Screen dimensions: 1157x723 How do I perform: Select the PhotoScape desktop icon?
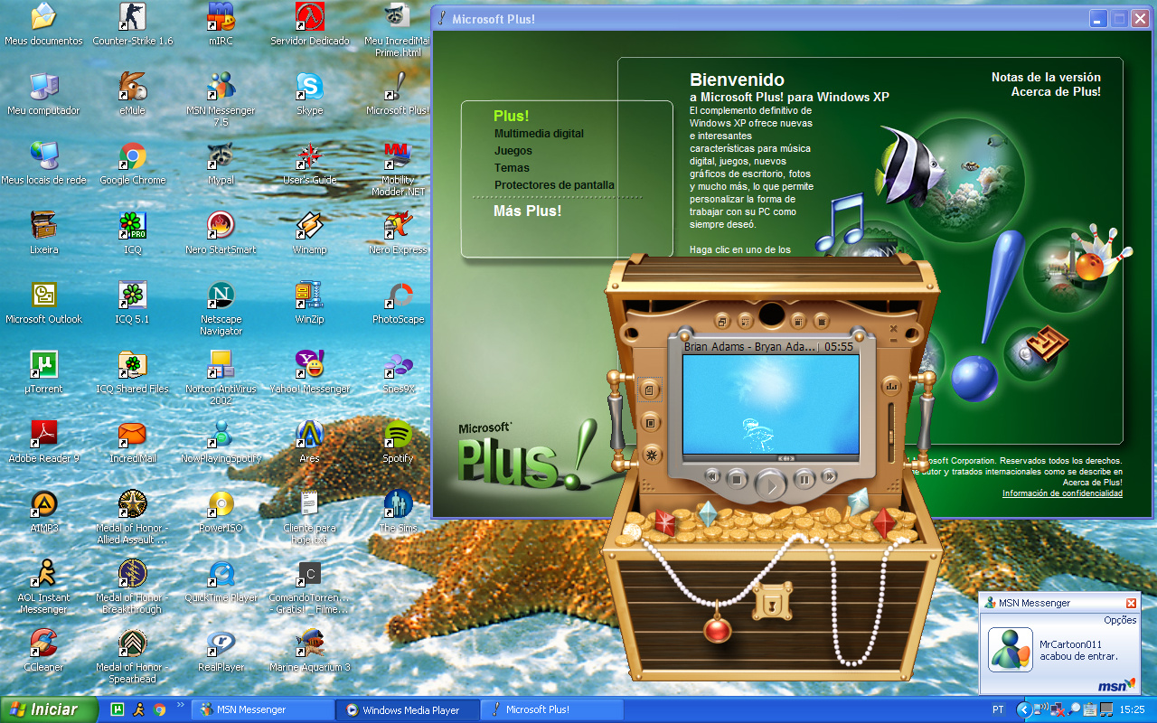pos(399,303)
